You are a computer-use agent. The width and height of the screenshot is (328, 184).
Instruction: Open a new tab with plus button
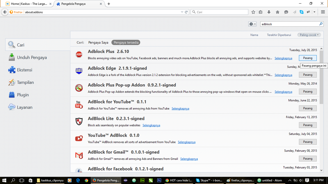109,4
